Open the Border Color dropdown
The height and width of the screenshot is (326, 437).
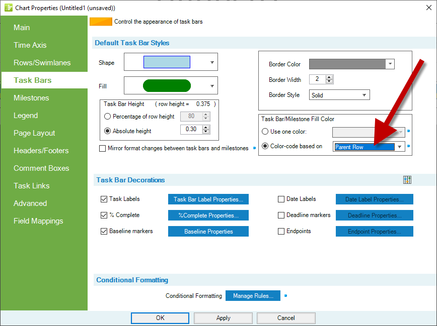tap(390, 64)
